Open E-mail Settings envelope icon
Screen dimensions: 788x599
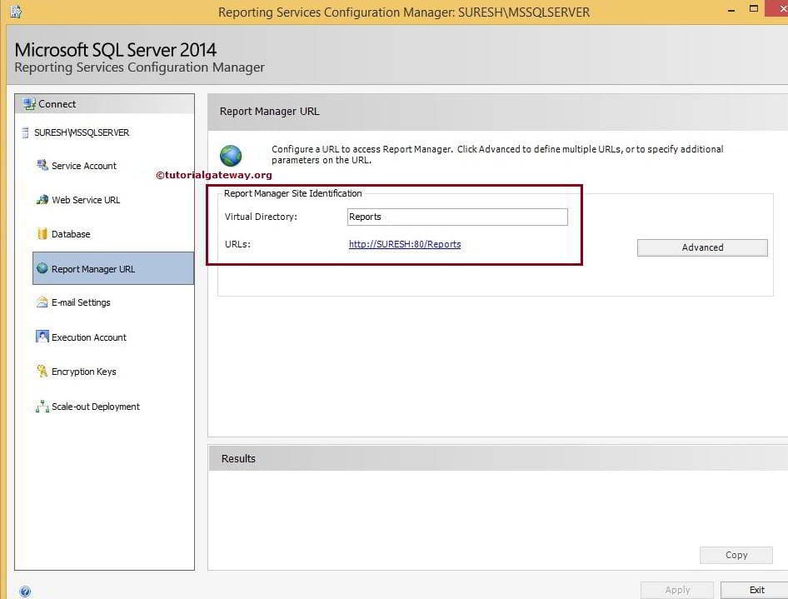42,302
